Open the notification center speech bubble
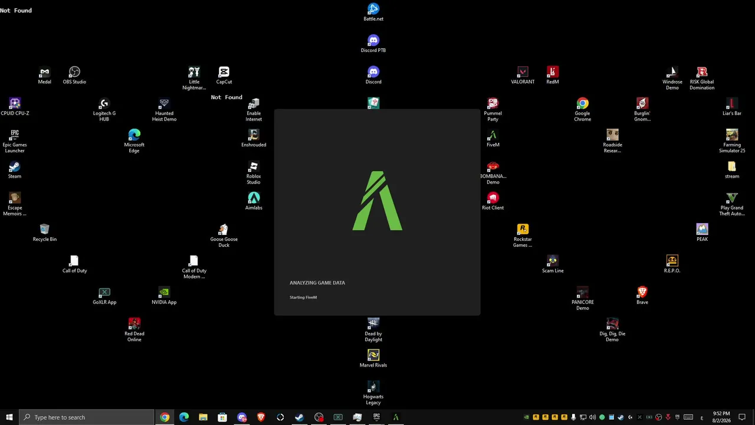The width and height of the screenshot is (755, 425). (x=743, y=417)
